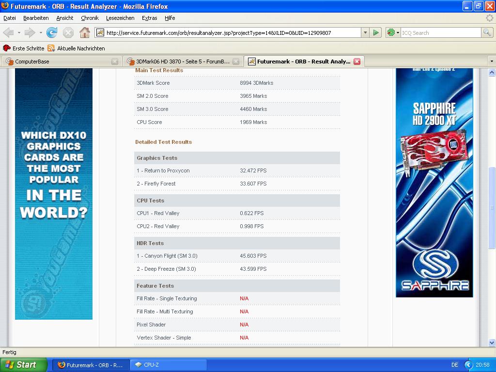Screen dimensions: 496x372
Task: Open Aktuelle Nachrichten feed bookmark
Action: (76, 48)
